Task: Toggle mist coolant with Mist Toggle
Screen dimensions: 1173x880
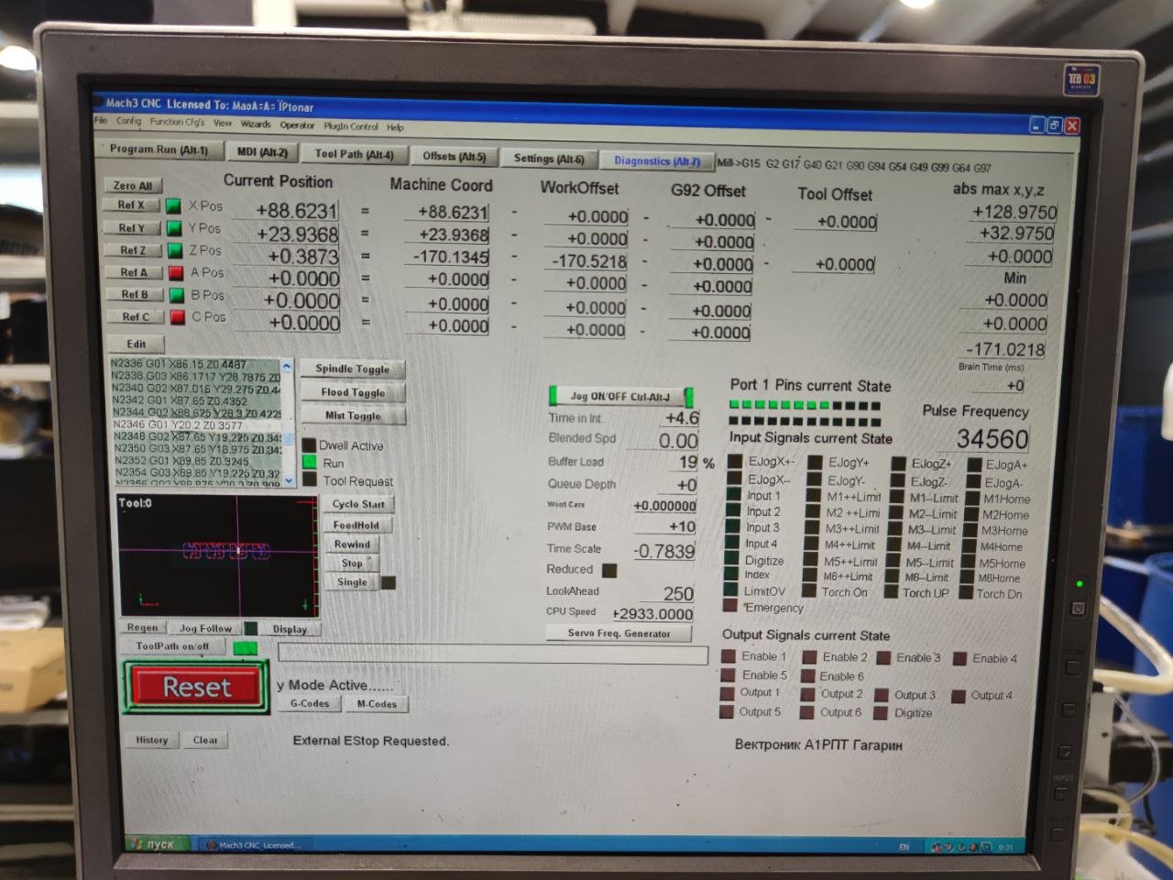Action: 353,416
